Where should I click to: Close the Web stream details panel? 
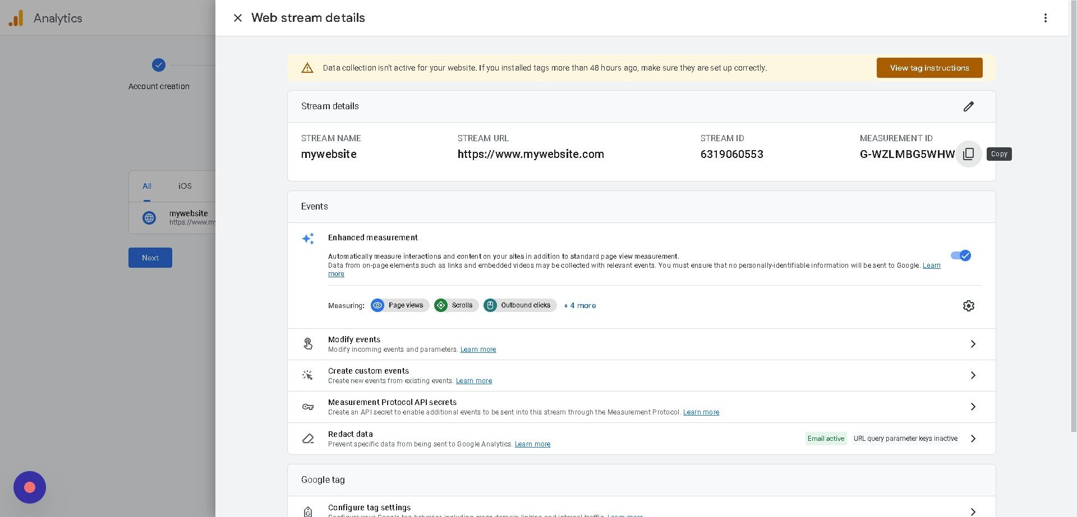[238, 18]
